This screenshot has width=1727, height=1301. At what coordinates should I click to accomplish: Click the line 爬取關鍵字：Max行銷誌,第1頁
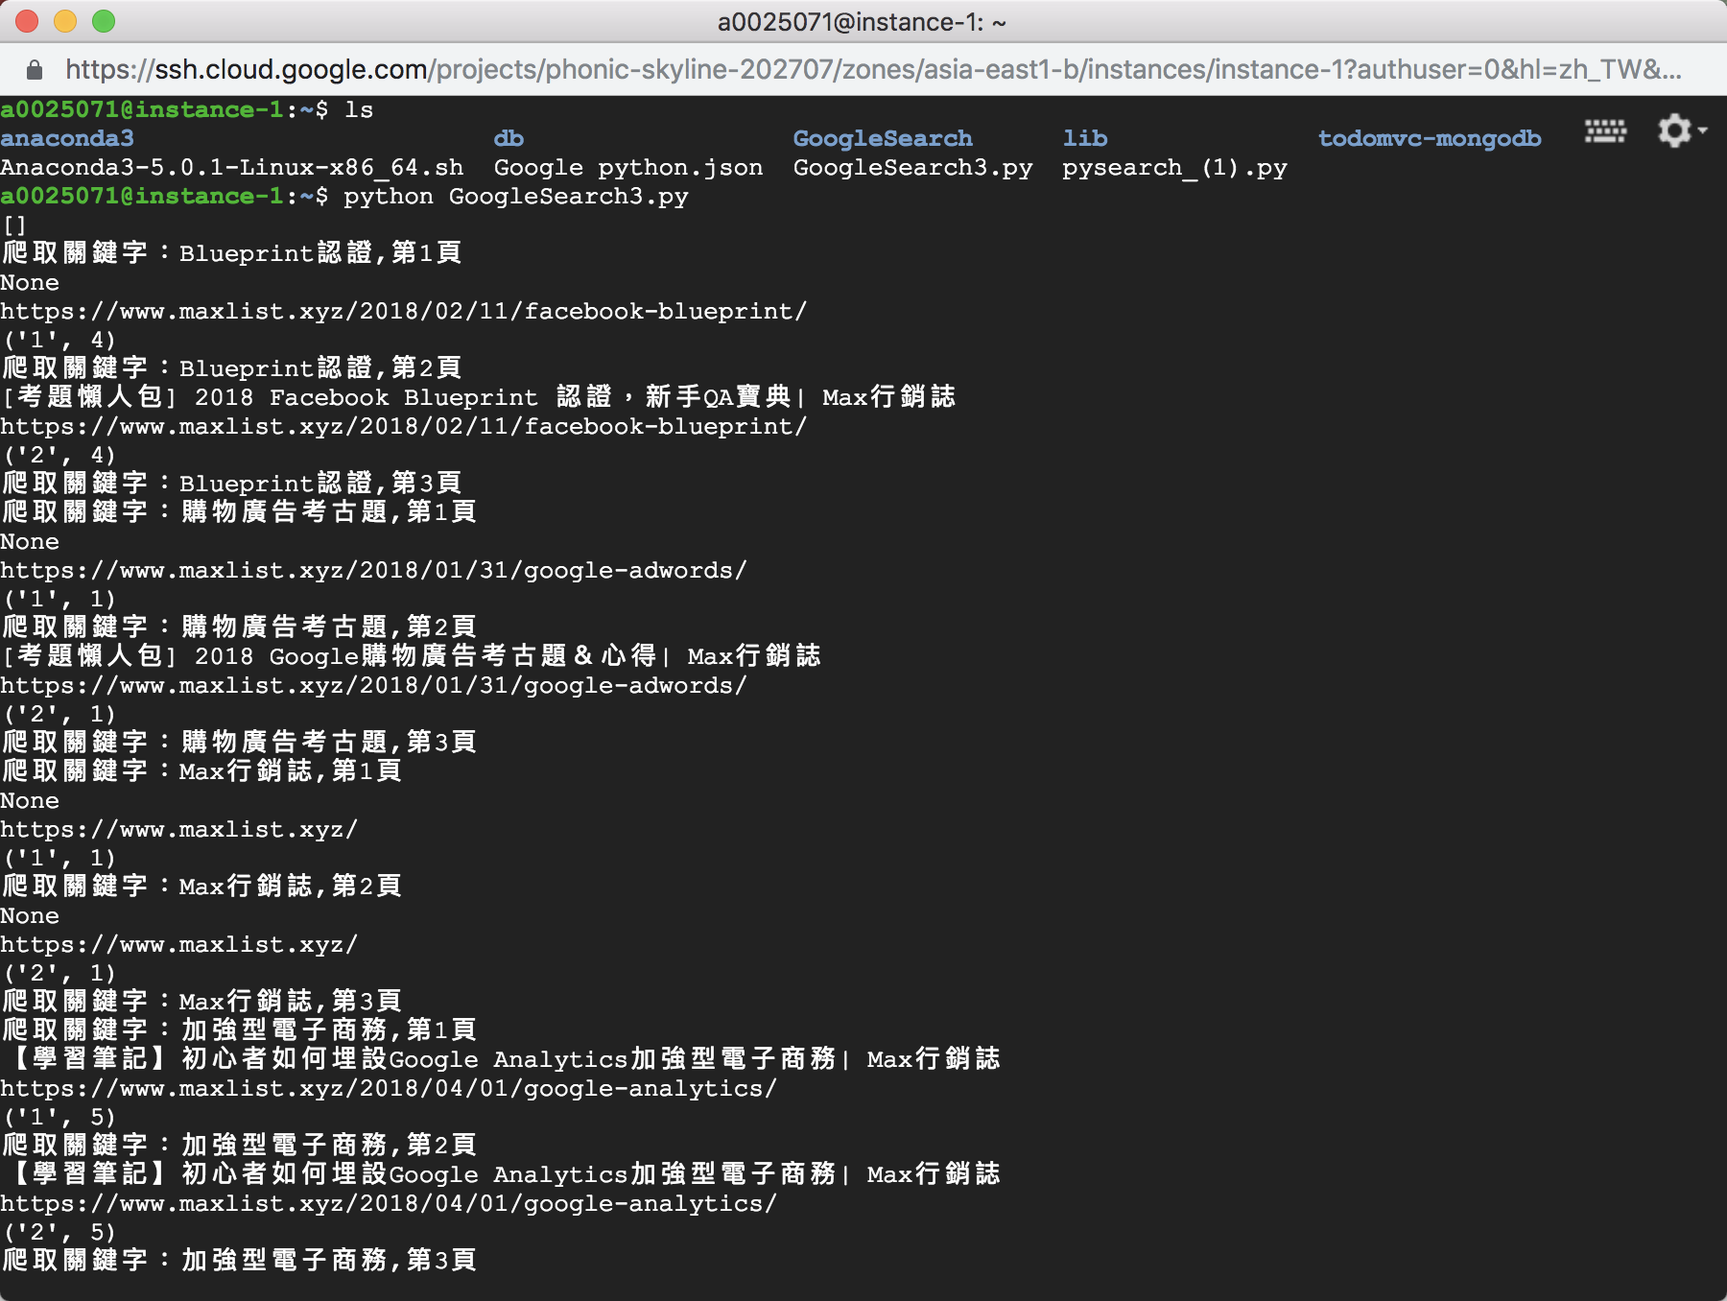pyautogui.click(x=201, y=771)
